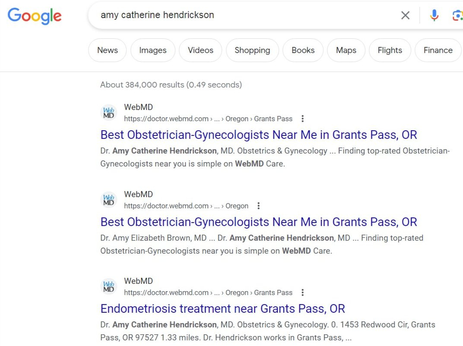The image size is (463, 346).
Task: Open the Endometriosis treatment near Grants Pass link
Action: click(x=222, y=309)
